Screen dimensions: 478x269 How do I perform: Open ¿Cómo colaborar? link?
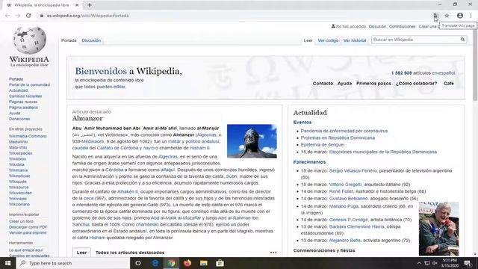pyautogui.click(x=417, y=83)
